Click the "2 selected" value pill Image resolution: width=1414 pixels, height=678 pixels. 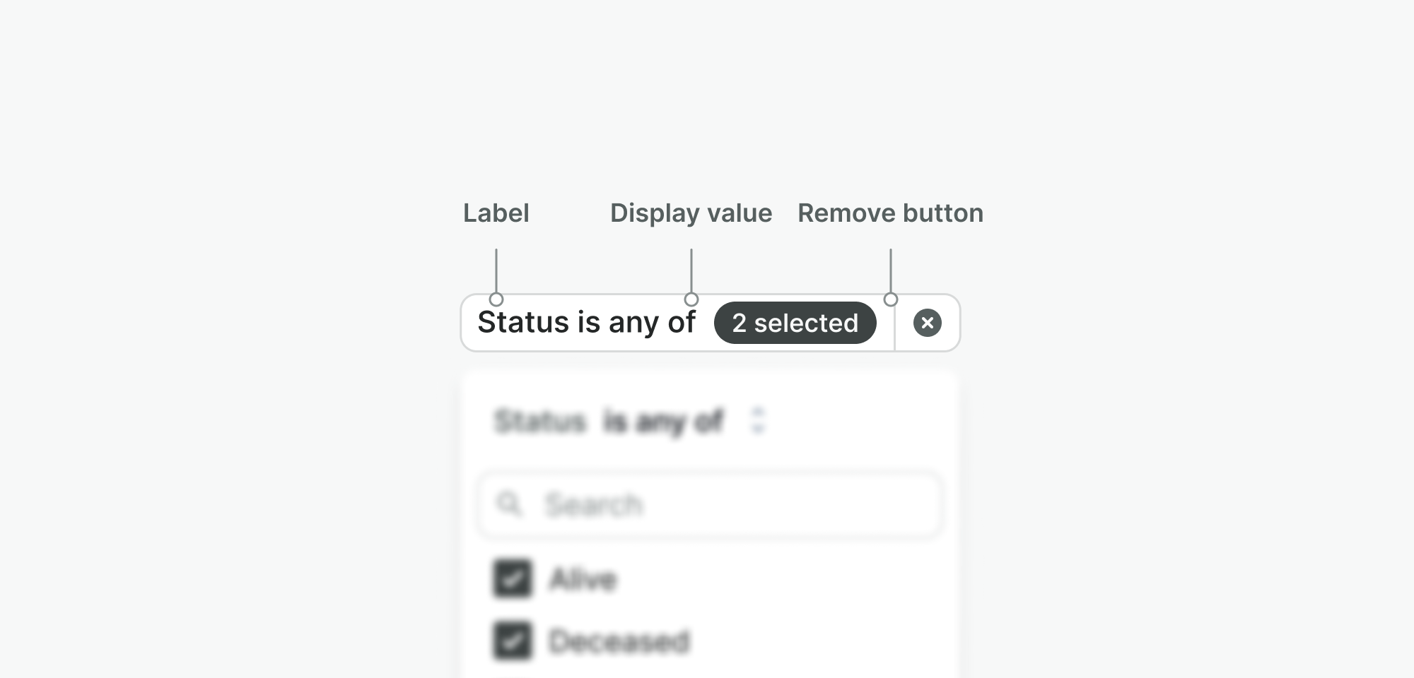tap(795, 323)
